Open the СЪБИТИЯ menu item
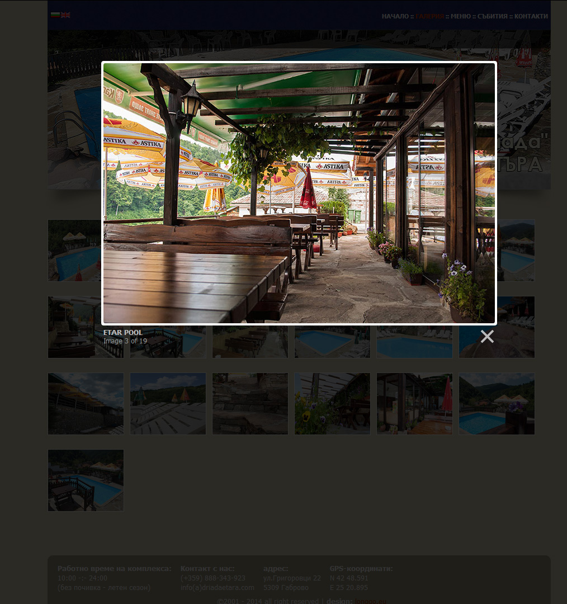Viewport: 567px width, 604px height. tap(492, 16)
